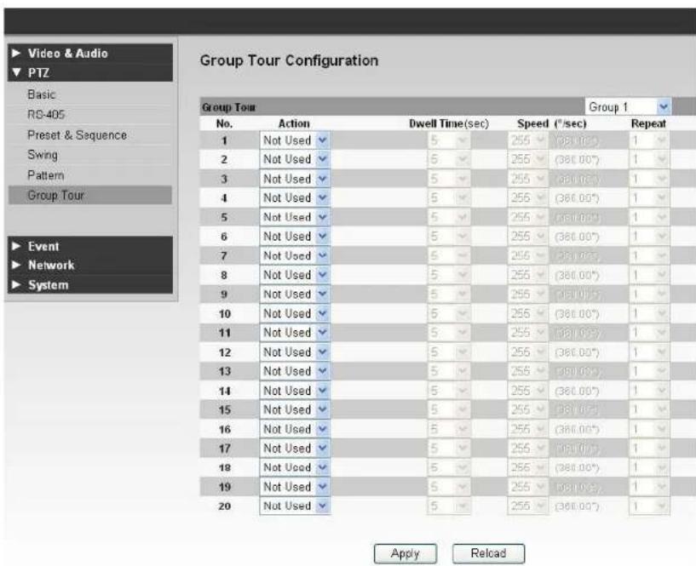Open Action dropdown for row 16
This screenshot has width=696, height=566.
(295, 429)
